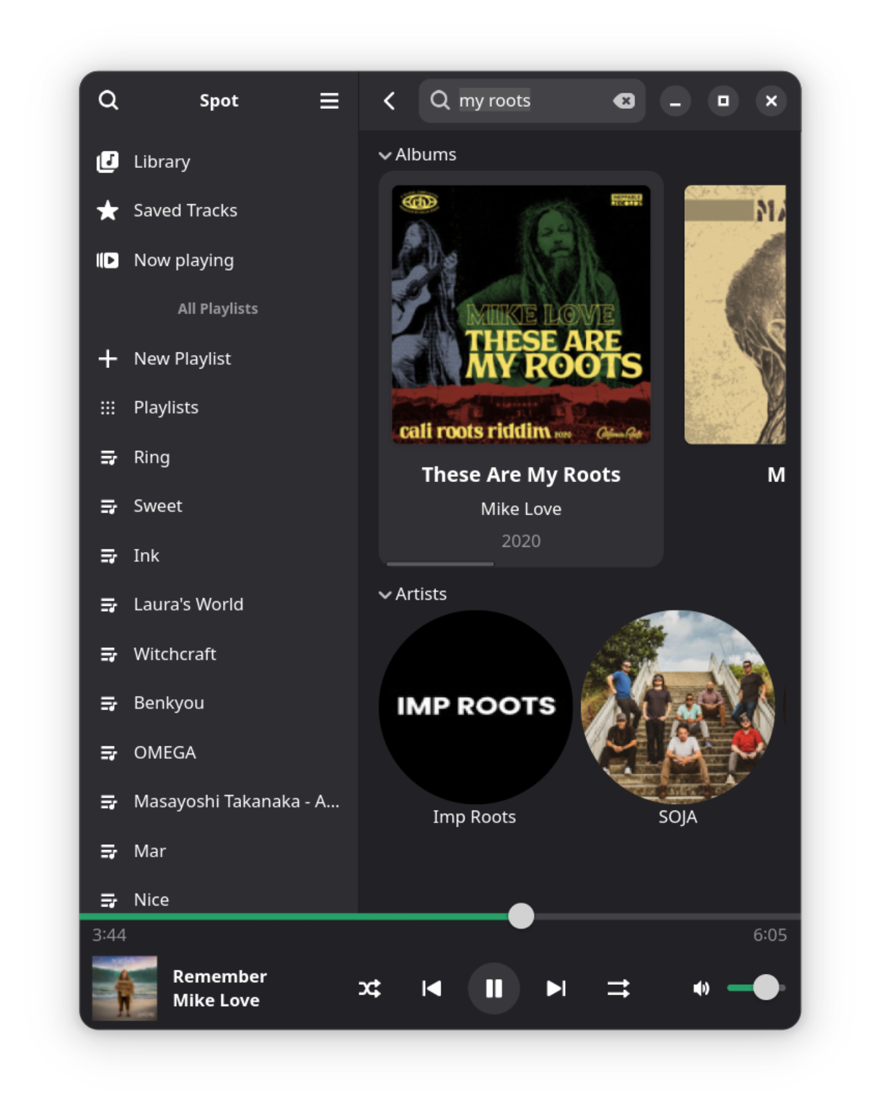Open the Ink playlist
This screenshot has width=880, height=1117.
tap(218, 555)
